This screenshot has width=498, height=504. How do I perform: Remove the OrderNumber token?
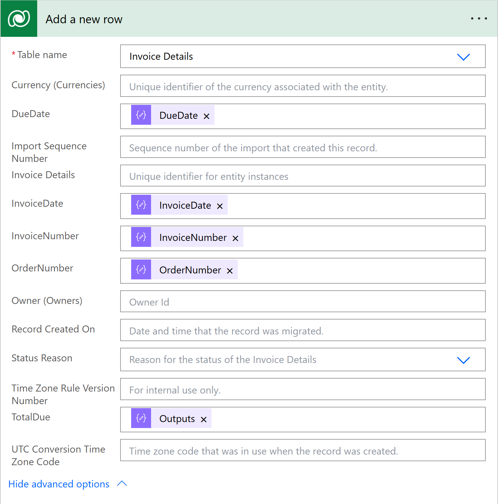coord(230,271)
